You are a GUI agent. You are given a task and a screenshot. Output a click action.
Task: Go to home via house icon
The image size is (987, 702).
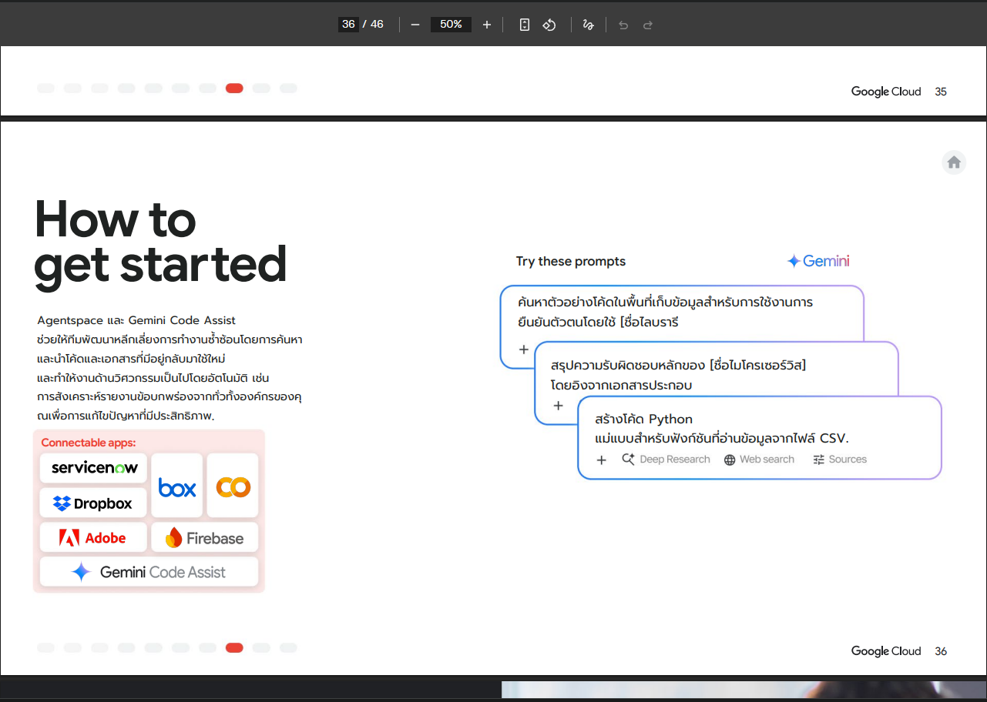click(x=954, y=162)
